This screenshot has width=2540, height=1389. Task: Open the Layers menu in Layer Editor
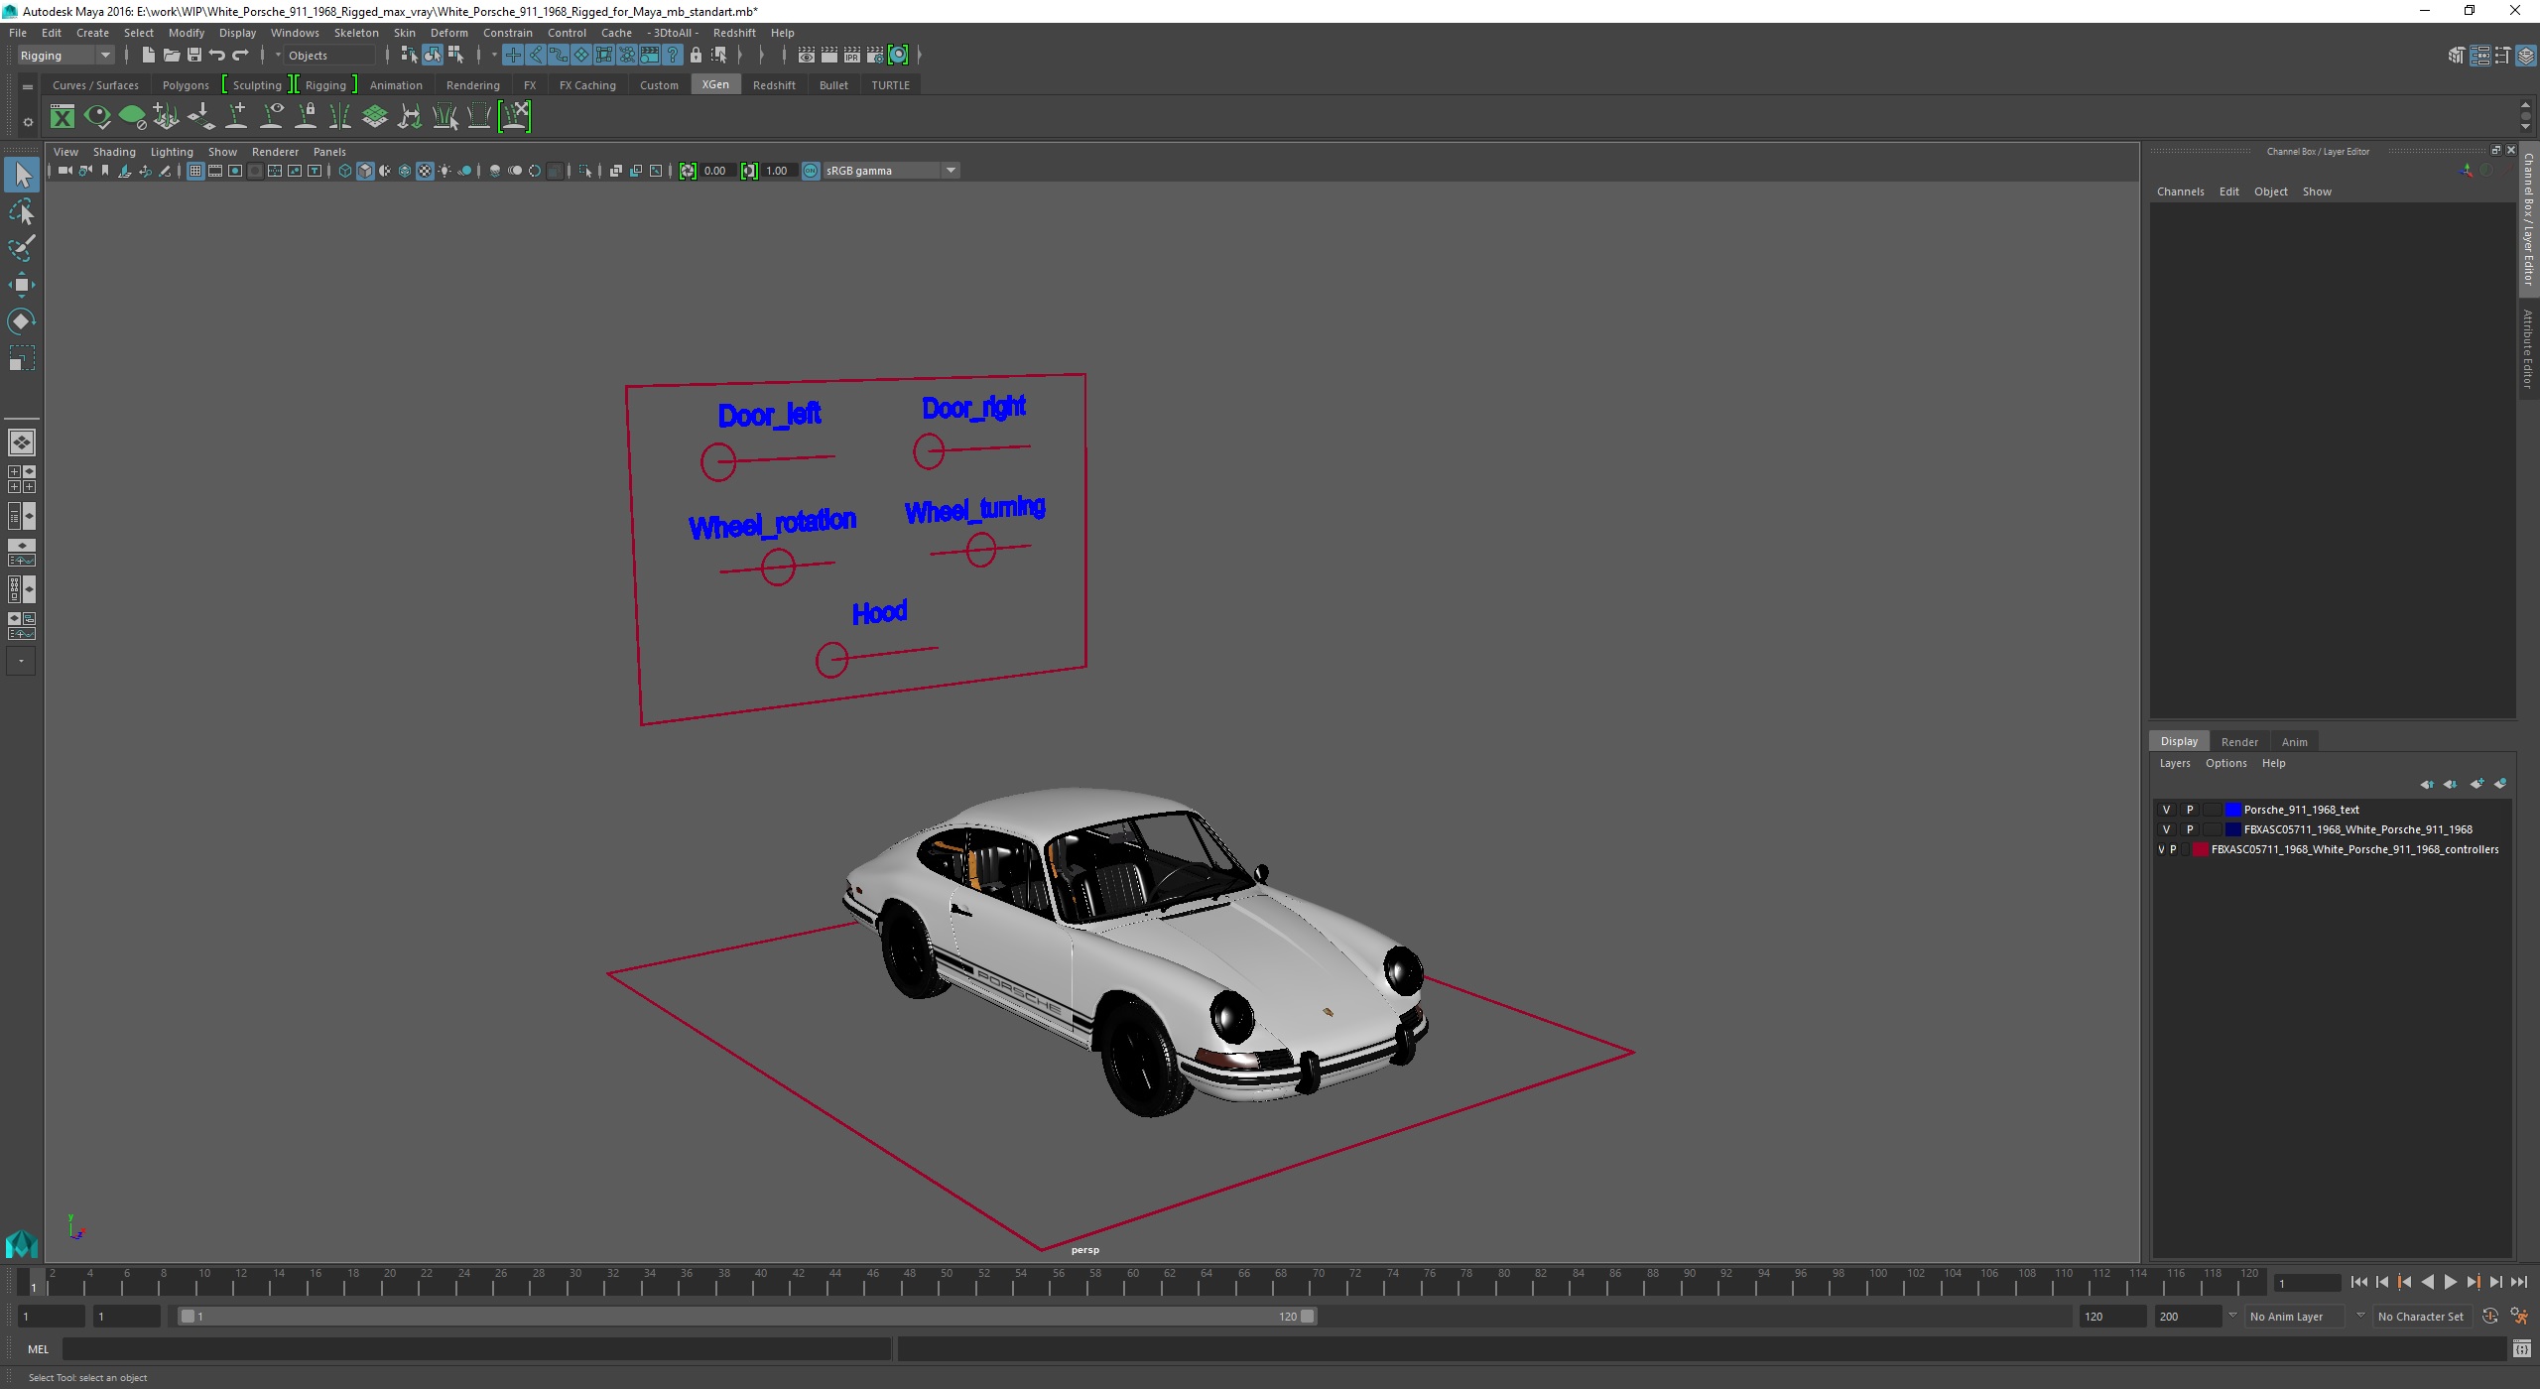click(x=2174, y=763)
